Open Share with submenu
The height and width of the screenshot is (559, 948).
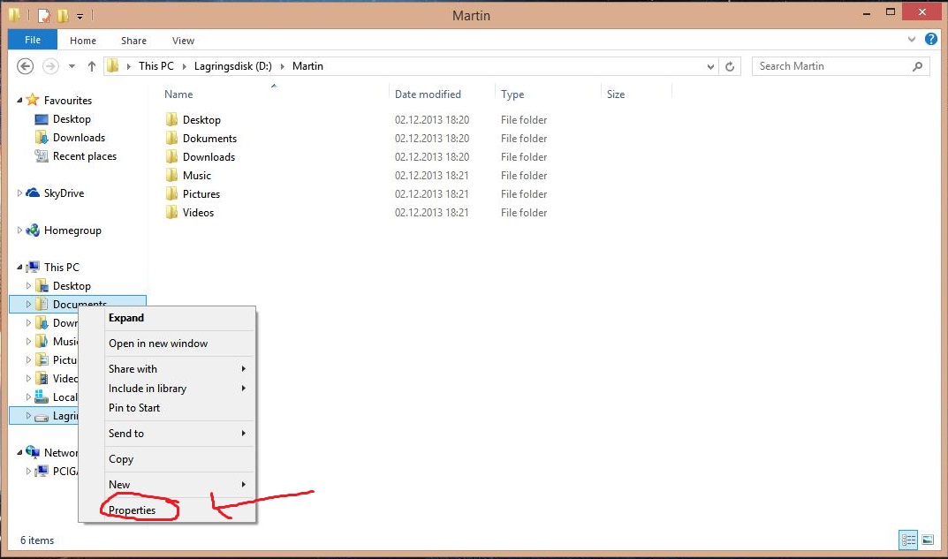[179, 368]
